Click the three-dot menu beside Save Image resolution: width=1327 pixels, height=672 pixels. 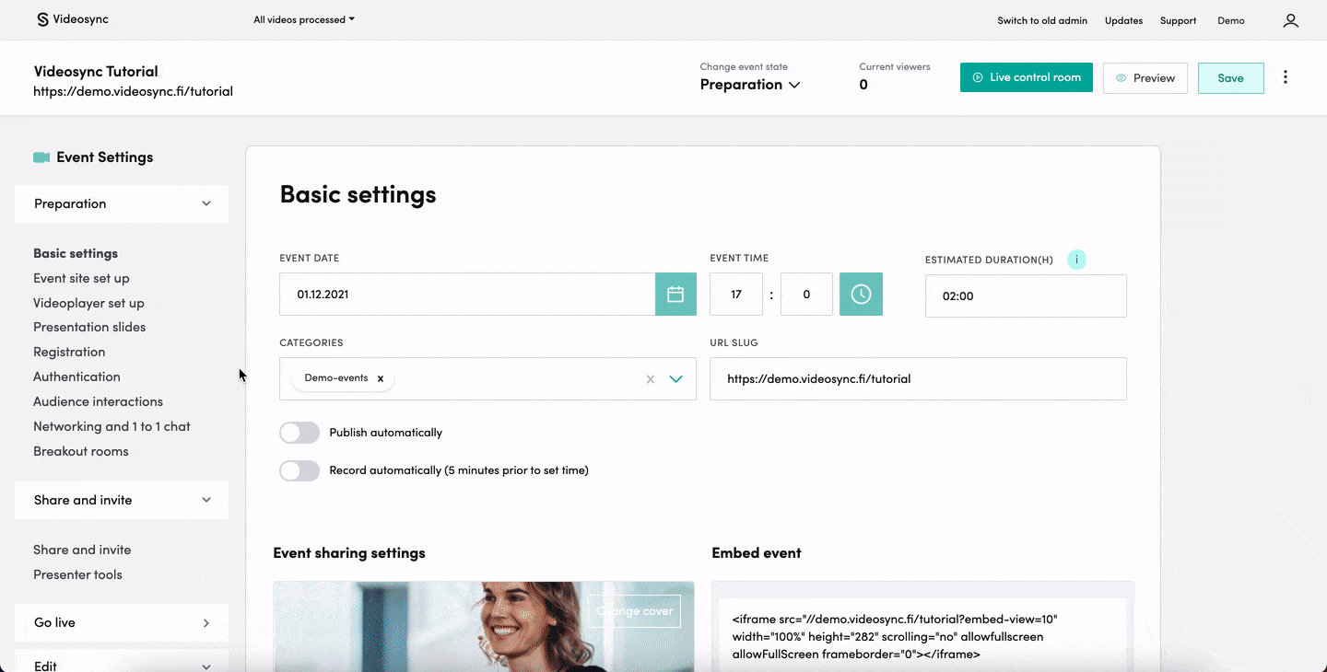coord(1286,77)
